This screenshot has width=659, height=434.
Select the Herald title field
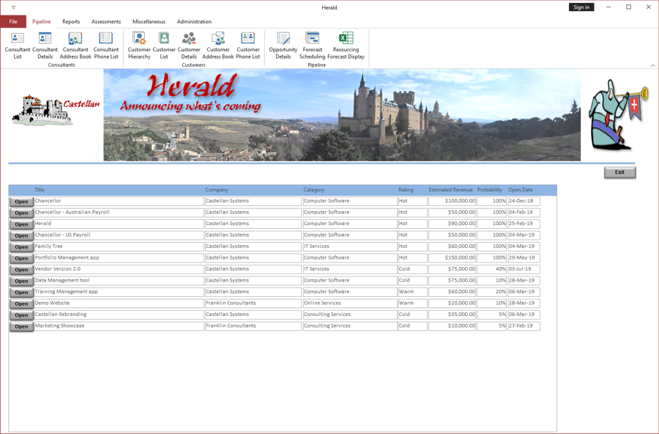(x=119, y=224)
